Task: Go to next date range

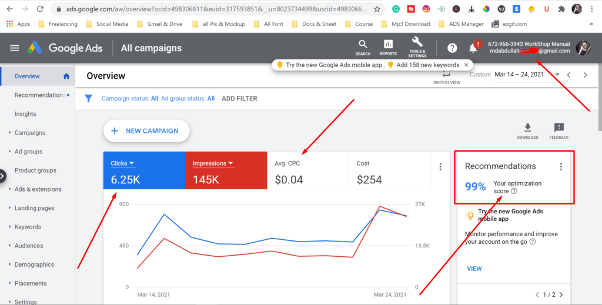Action: point(585,75)
